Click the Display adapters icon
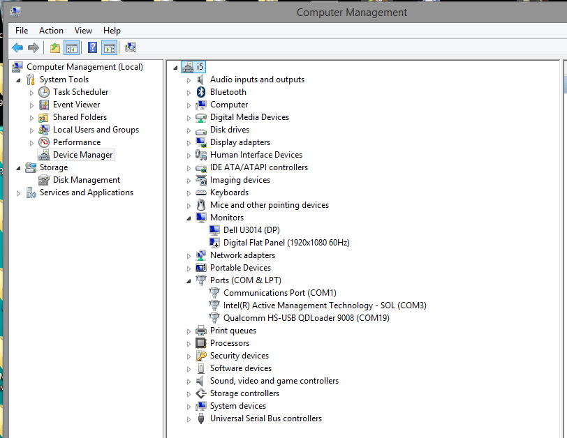This screenshot has width=567, height=438. 201,142
